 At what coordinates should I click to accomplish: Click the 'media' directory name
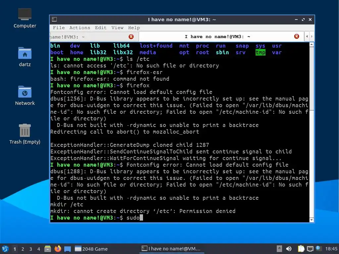point(148,52)
